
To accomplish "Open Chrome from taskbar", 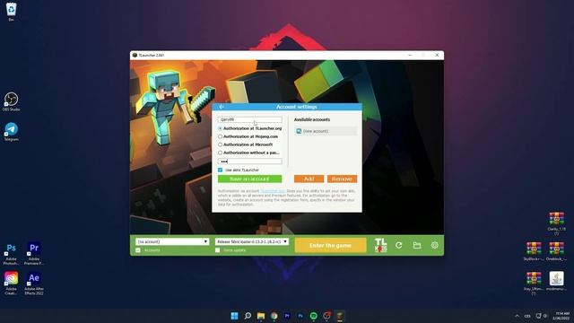I will click(274, 316).
